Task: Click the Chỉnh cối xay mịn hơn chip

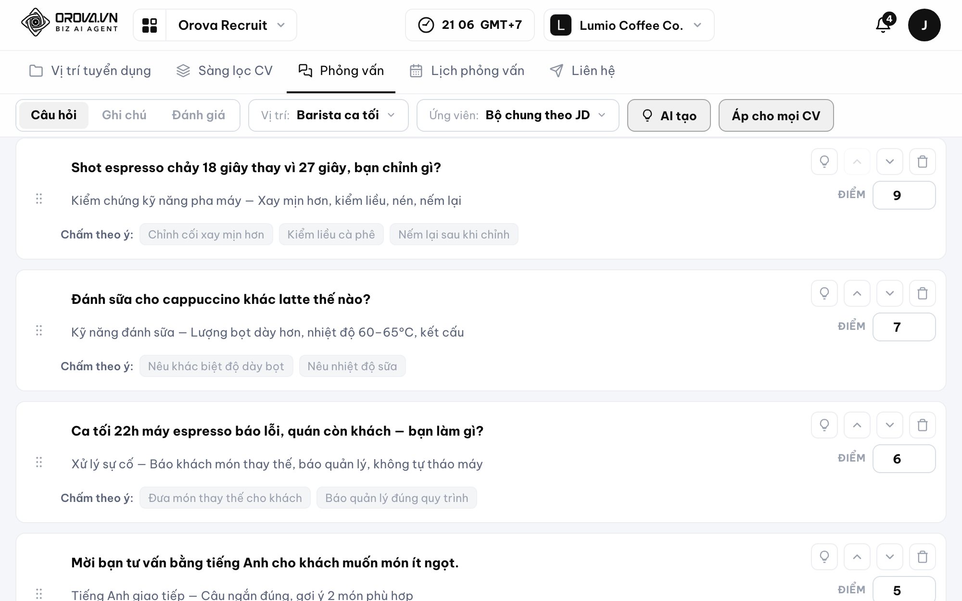Action: (206, 234)
